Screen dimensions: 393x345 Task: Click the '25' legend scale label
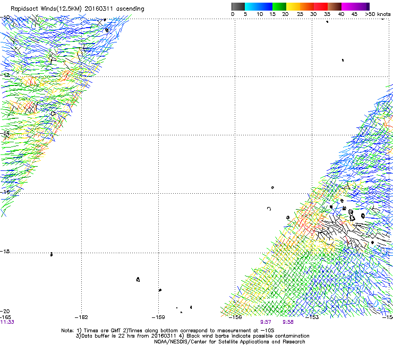pos(300,14)
